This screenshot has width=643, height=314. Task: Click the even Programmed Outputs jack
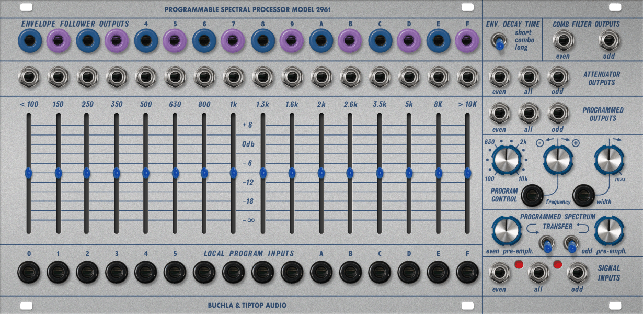(x=499, y=112)
